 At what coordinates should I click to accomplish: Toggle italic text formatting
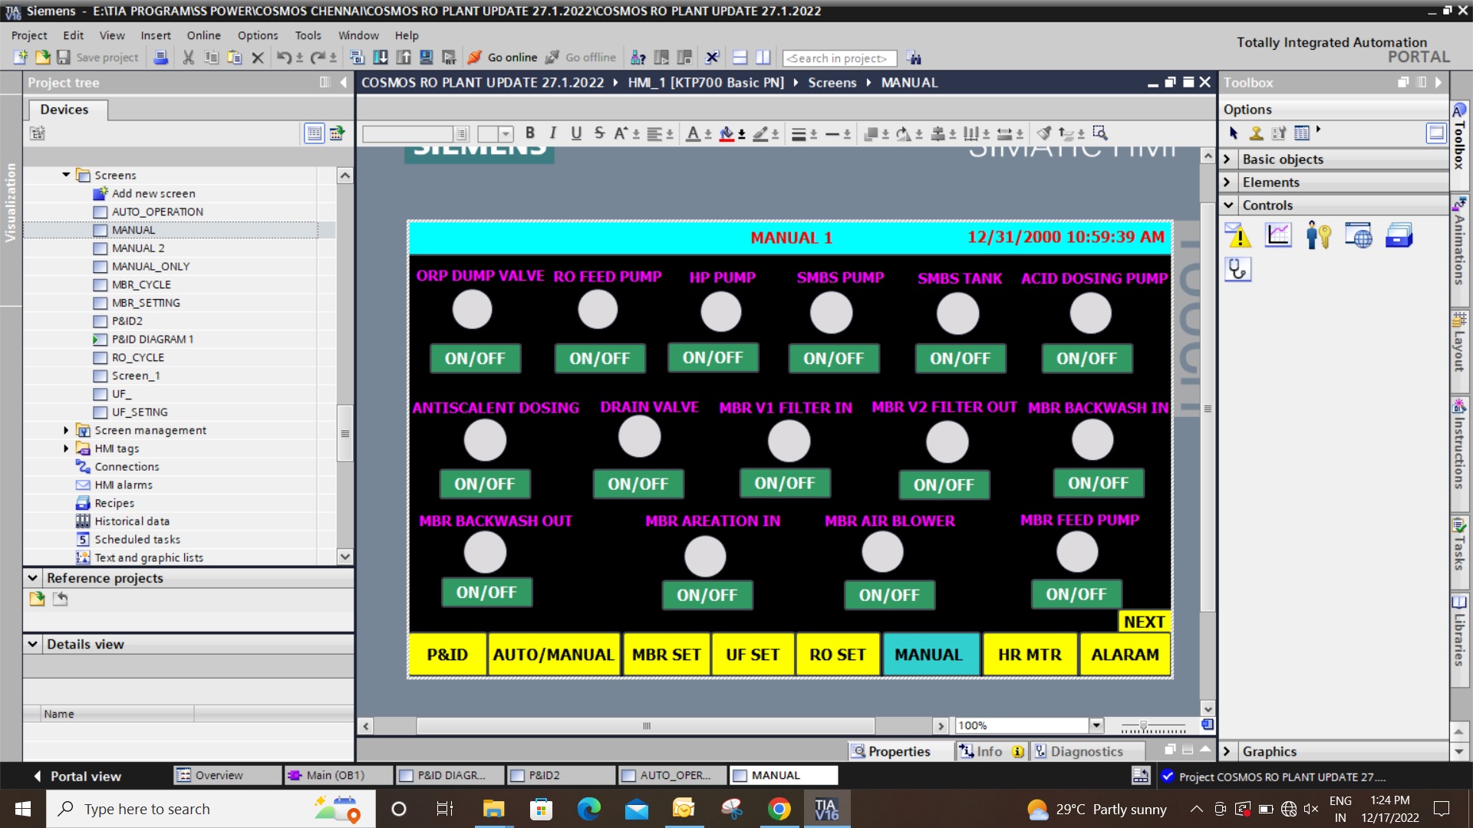(x=552, y=133)
